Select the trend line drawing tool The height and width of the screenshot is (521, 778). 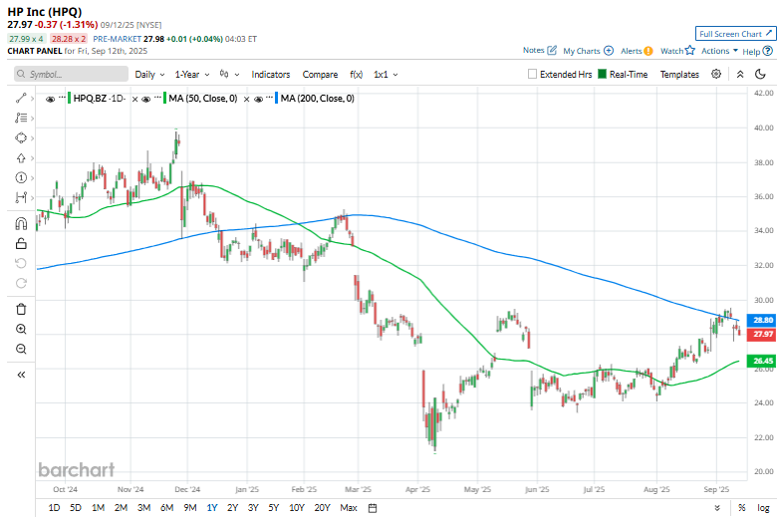(x=21, y=99)
